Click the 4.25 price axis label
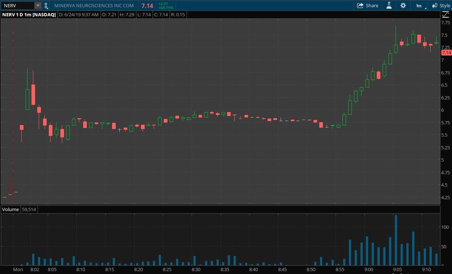This screenshot has height=274, width=452. (x=445, y=197)
